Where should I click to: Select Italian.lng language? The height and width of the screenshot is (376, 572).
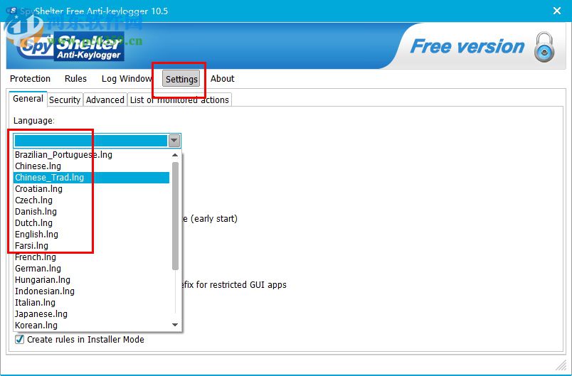pyautogui.click(x=92, y=302)
